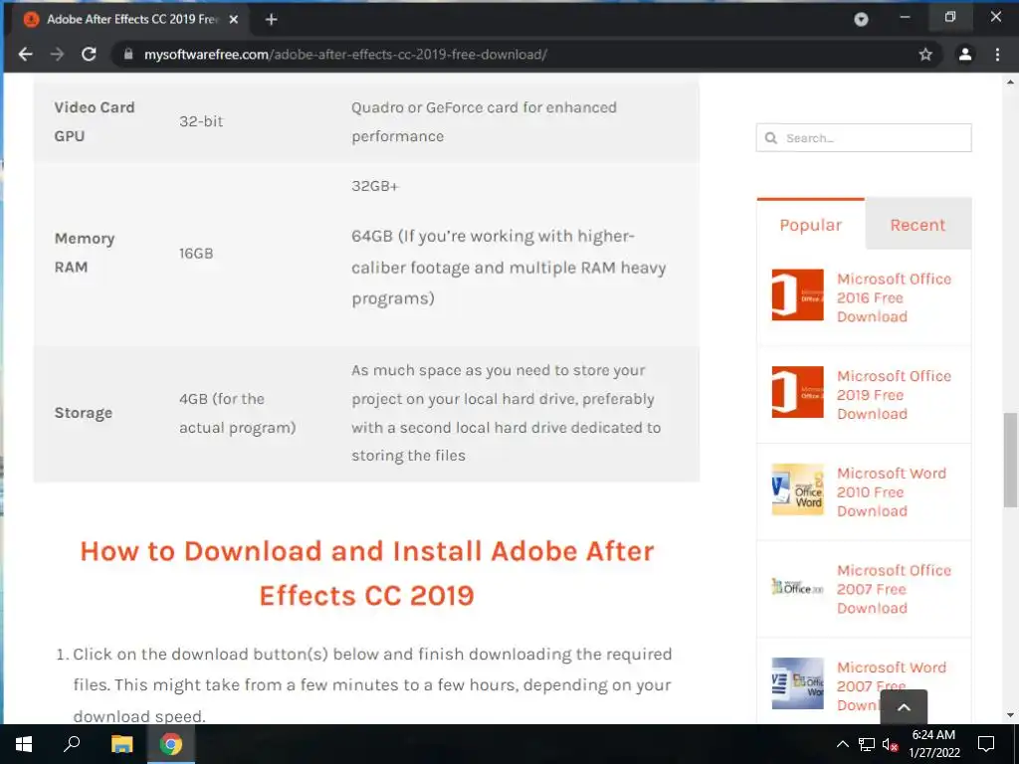The height and width of the screenshot is (764, 1019).
Task: Open Windows taskbar search
Action: tap(72, 744)
